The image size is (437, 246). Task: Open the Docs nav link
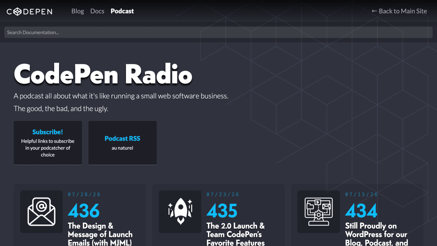click(x=97, y=11)
